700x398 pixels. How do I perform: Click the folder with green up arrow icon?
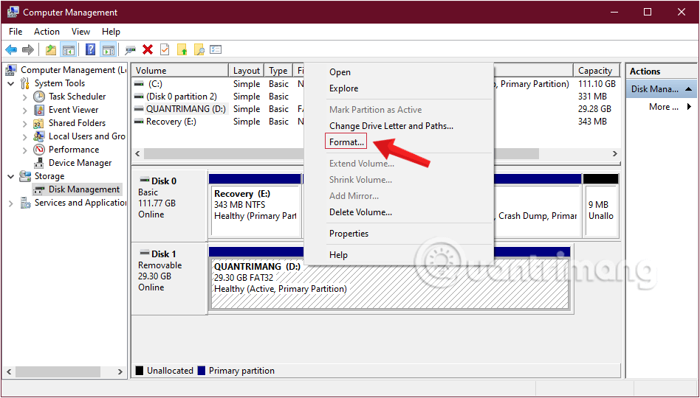coord(182,49)
